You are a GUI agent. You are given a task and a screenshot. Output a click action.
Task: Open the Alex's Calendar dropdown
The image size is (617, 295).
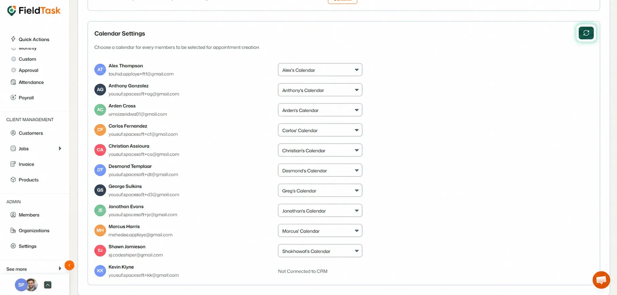(320, 70)
